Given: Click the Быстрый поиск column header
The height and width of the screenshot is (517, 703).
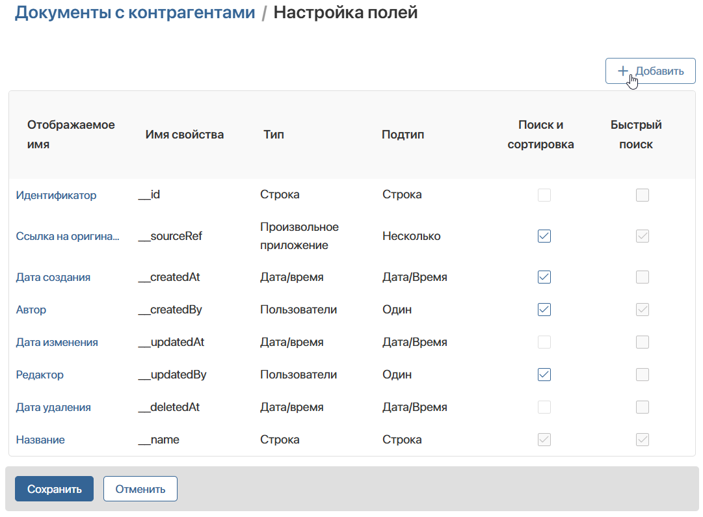Looking at the screenshot, I should point(636,135).
